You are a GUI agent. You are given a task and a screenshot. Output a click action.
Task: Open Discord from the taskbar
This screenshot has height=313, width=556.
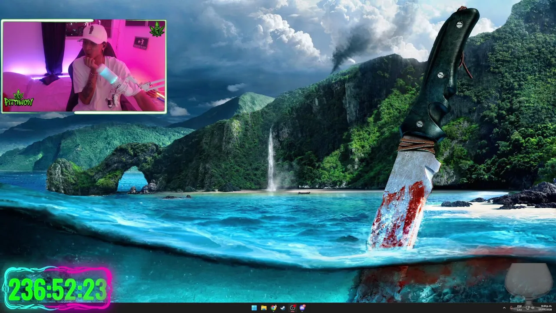coord(302,308)
